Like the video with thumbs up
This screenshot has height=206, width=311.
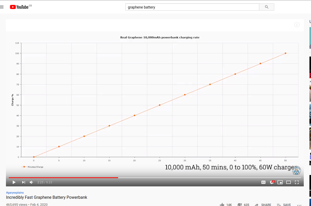[222, 204]
